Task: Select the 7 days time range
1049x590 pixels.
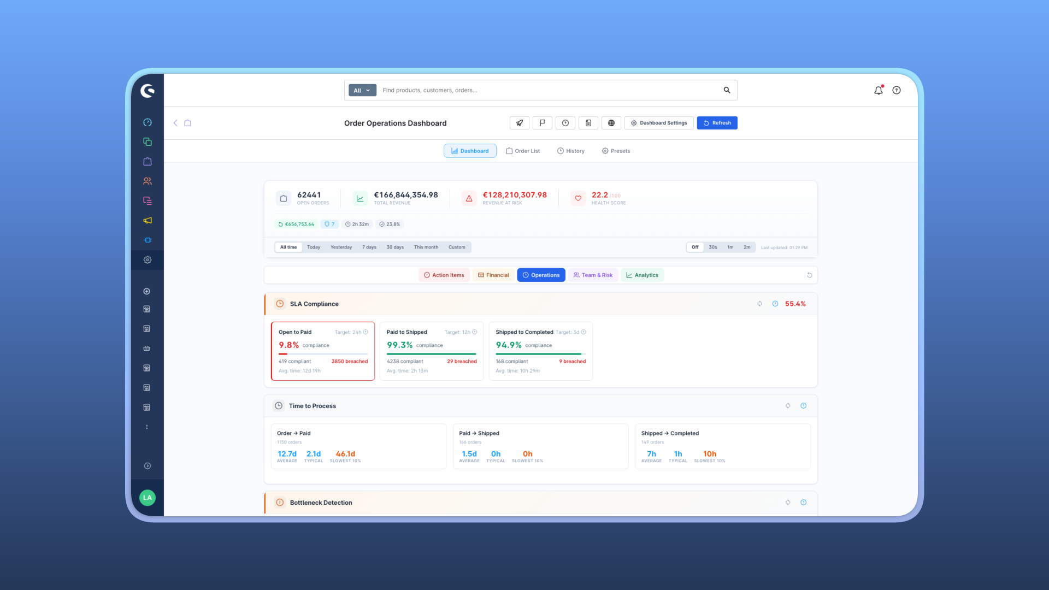Action: [x=369, y=247]
